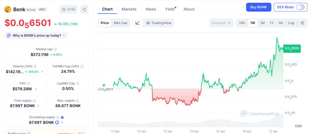The width and height of the screenshot is (311, 134).
Task: Click the Bonk dog logo
Action: point(8,9)
